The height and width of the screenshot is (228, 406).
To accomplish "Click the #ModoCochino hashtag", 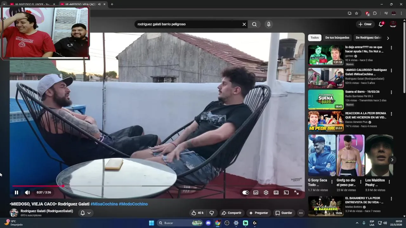I will pyautogui.click(x=133, y=204).
